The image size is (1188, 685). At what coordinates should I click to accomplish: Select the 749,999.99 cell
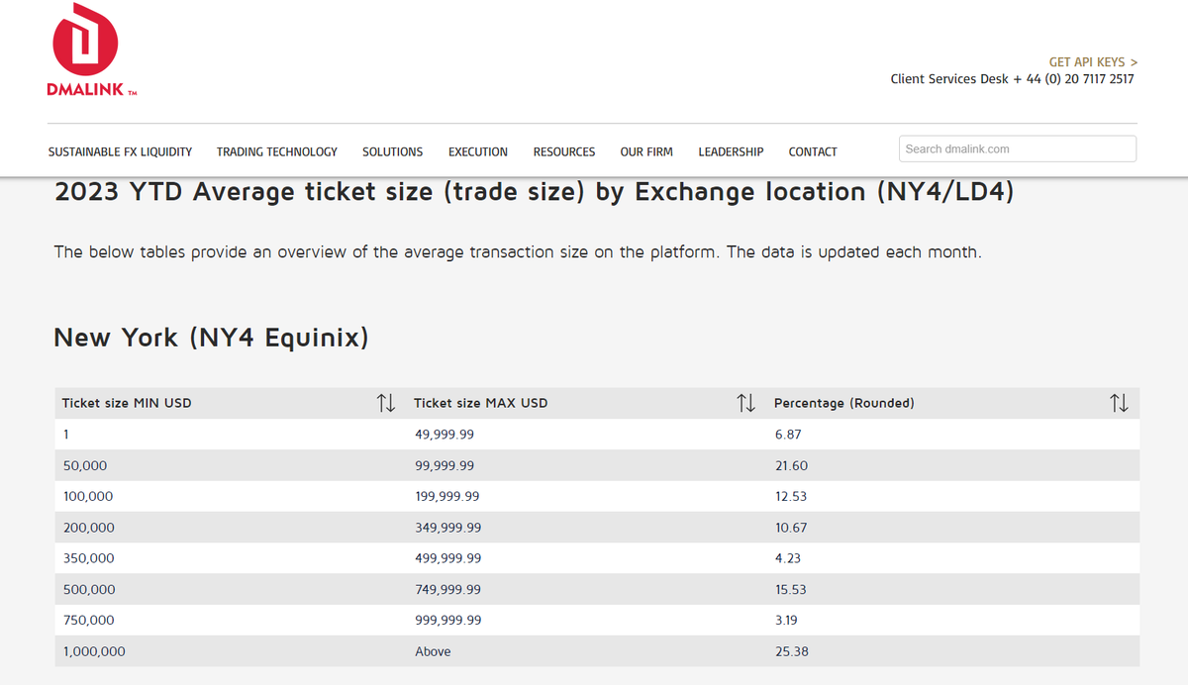(586, 589)
